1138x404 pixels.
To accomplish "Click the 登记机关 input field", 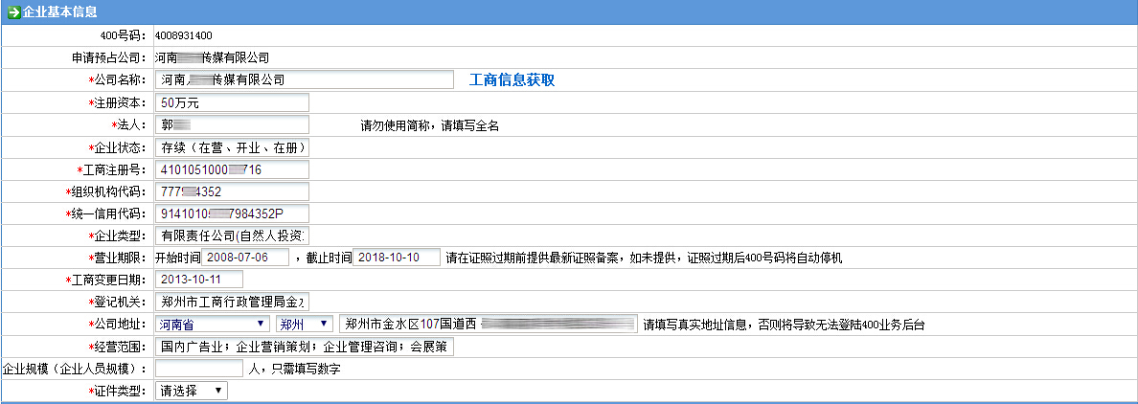I will click(232, 302).
